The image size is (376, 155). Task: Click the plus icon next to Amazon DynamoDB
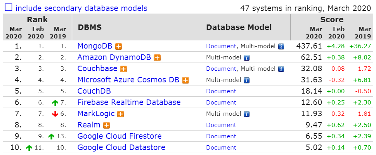coord(157,58)
